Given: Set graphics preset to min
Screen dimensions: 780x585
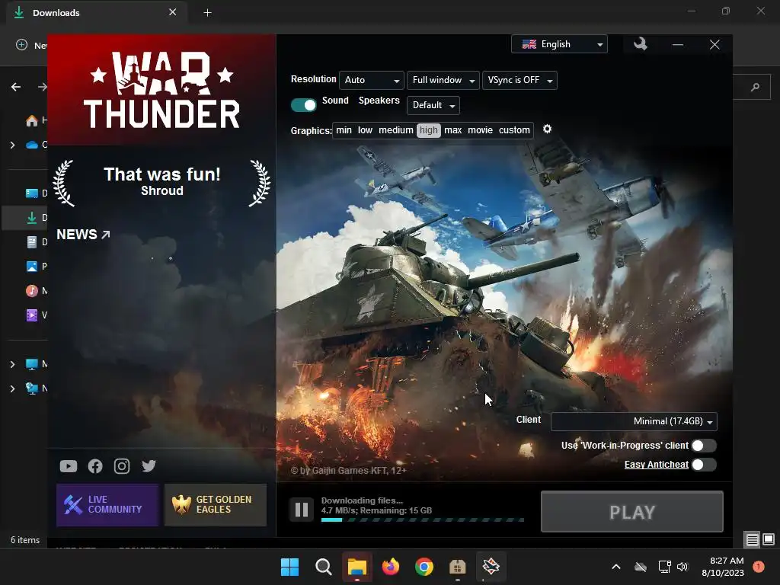Looking at the screenshot, I should coord(344,130).
